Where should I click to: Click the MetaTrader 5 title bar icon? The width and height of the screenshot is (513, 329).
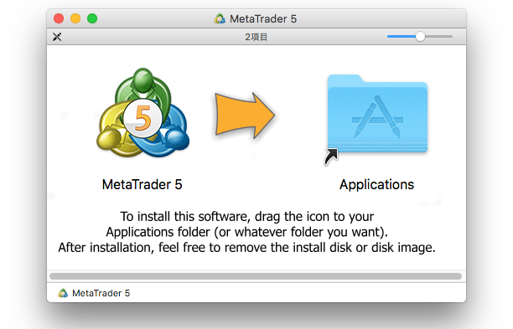(x=220, y=18)
